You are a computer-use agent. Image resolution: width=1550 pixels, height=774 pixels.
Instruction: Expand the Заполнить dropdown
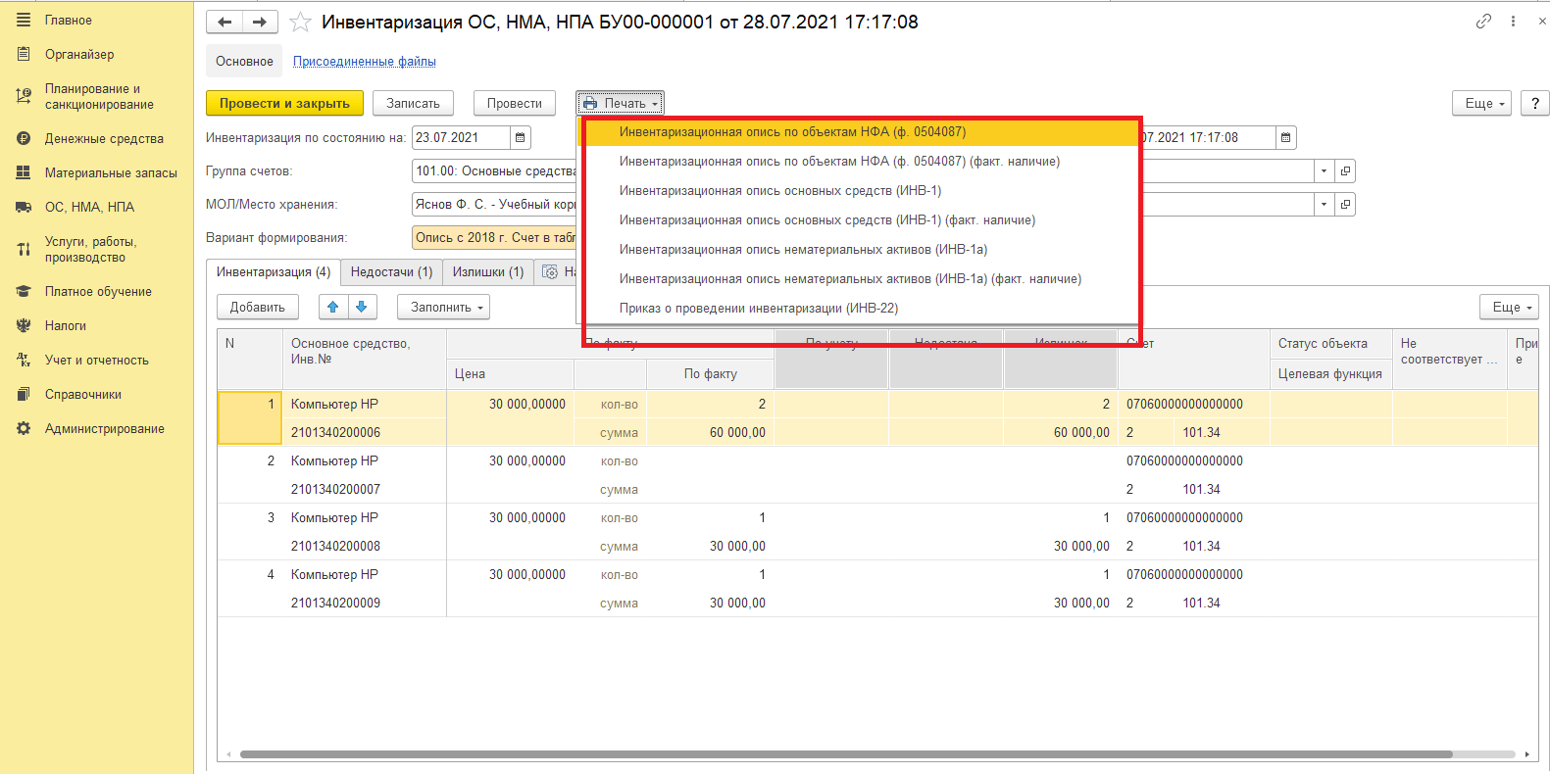[443, 307]
